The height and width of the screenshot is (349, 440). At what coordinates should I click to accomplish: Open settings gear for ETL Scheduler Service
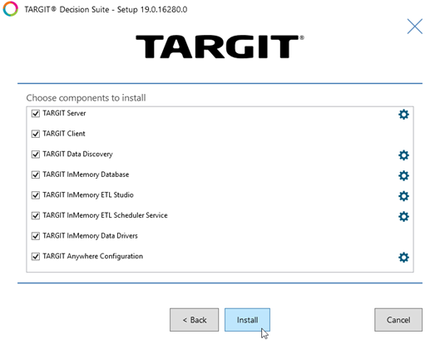tap(403, 216)
